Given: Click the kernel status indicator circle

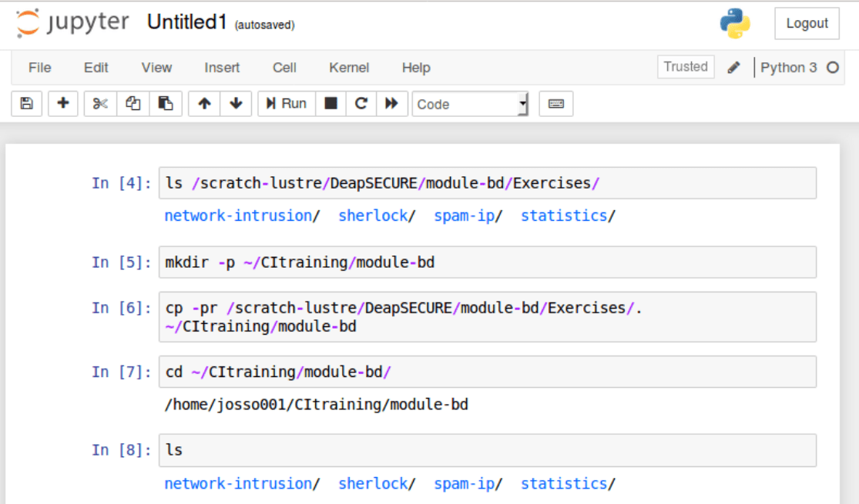Looking at the screenshot, I should pos(834,68).
